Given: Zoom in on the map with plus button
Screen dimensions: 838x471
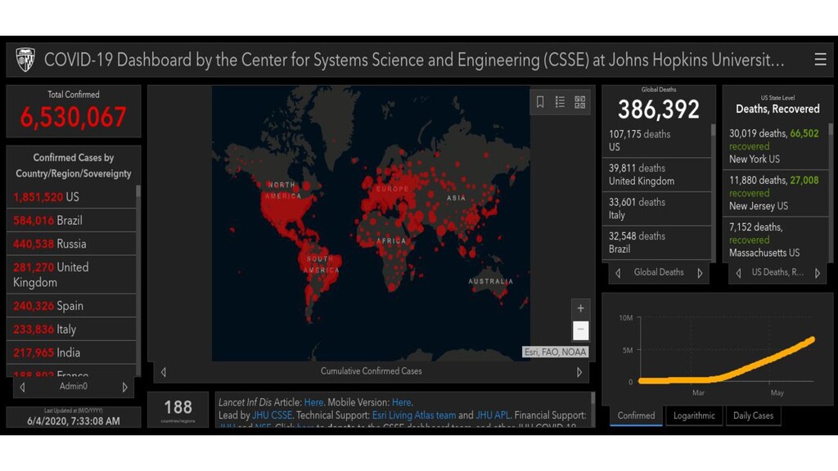Looking at the screenshot, I should 580,308.
